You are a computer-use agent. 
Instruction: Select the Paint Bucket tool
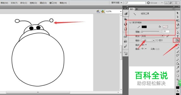point(178,64)
